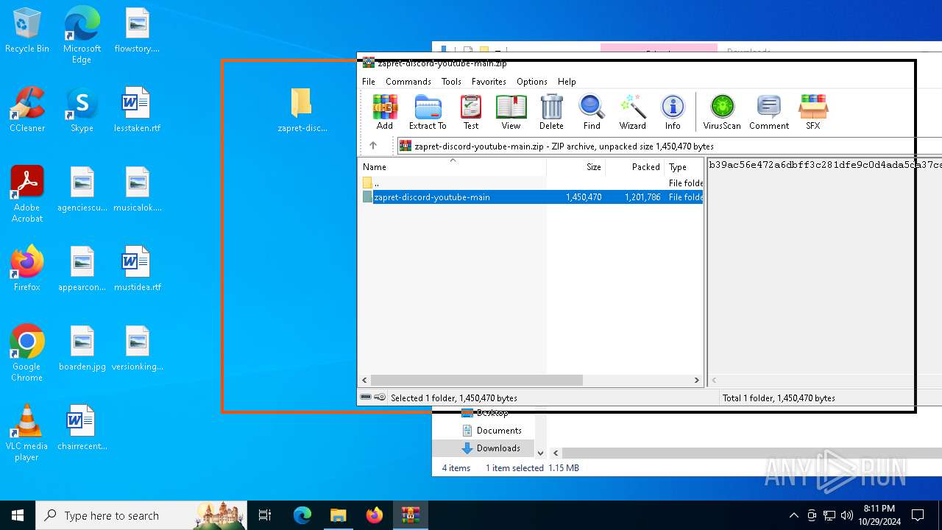Click Explorer navigation pane scroll-down arrow

pyautogui.click(x=540, y=453)
